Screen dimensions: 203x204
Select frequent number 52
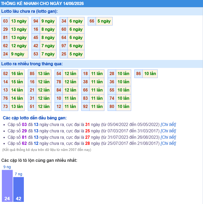click(x=6, y=74)
